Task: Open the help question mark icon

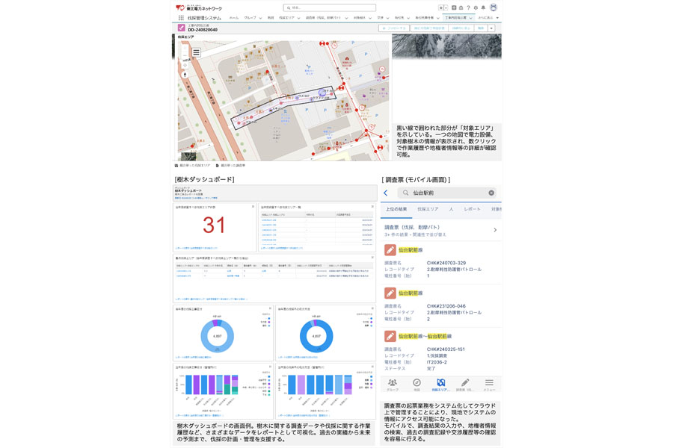Action: click(x=468, y=7)
